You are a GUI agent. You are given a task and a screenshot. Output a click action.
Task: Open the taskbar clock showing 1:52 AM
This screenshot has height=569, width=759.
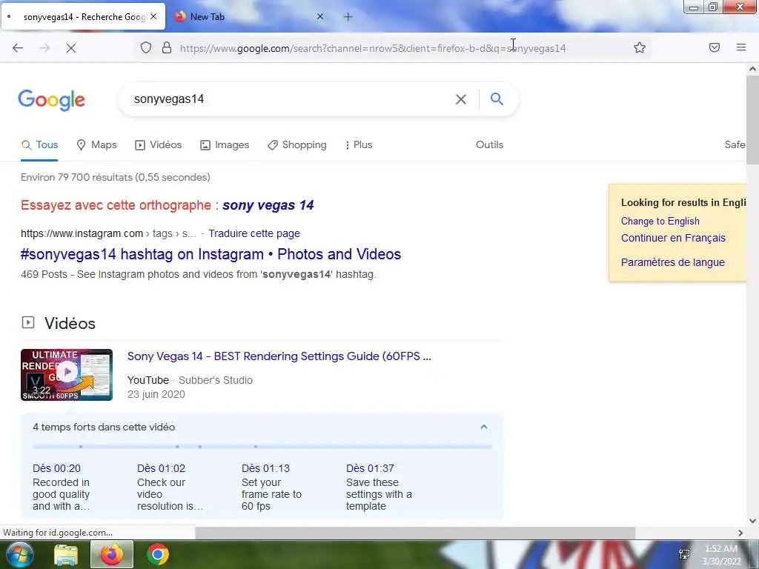point(721,555)
